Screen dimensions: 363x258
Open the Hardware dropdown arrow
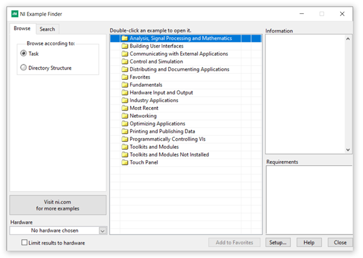(103, 230)
